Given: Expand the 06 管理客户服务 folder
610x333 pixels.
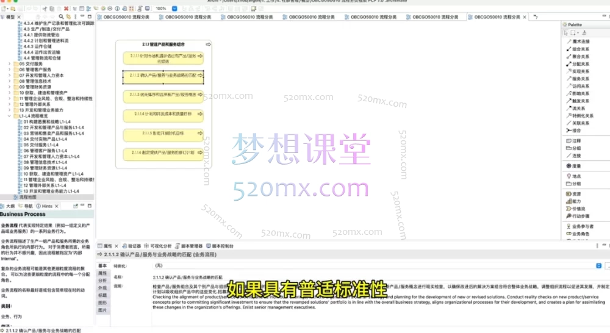Looking at the screenshot, I should pos(10,70).
